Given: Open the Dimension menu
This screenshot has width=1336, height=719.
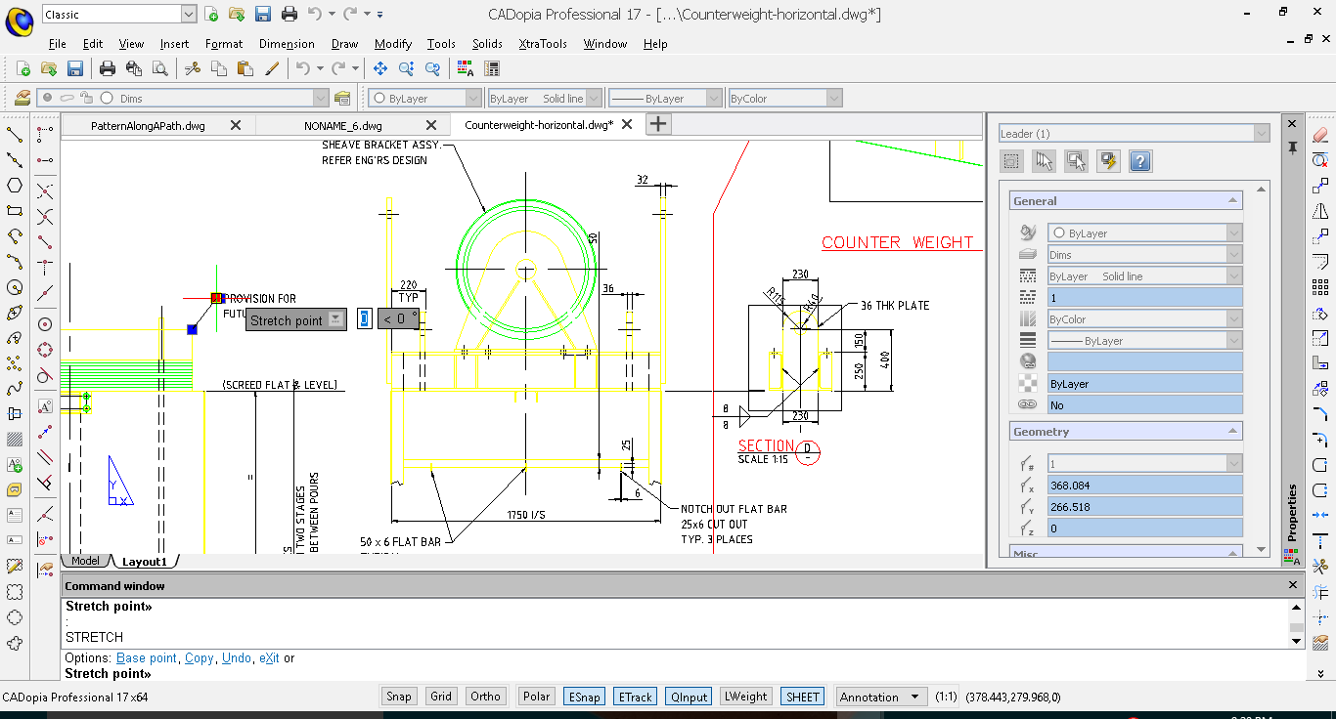Looking at the screenshot, I should coord(287,43).
